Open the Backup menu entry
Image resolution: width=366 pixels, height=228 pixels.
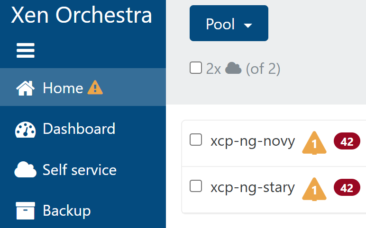(66, 210)
